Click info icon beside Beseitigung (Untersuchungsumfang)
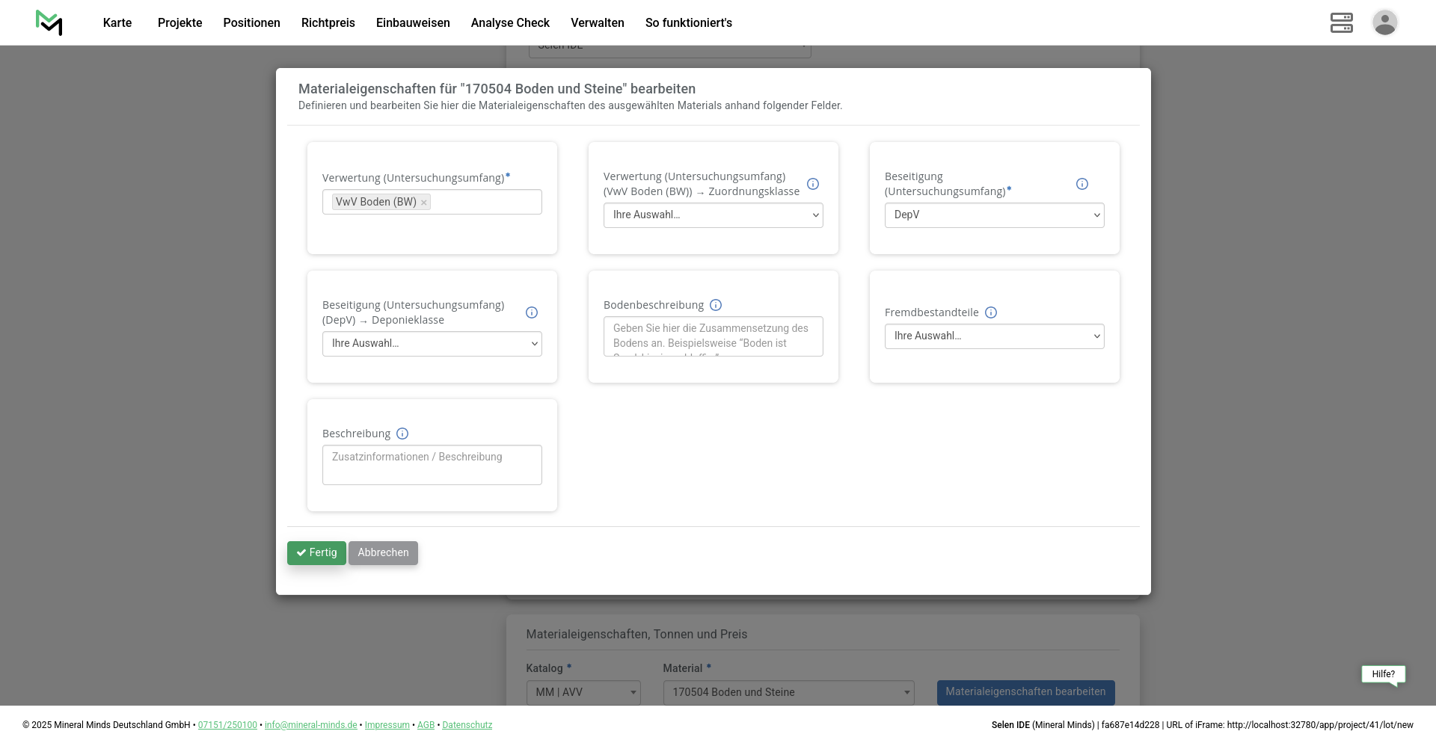 tap(1082, 184)
